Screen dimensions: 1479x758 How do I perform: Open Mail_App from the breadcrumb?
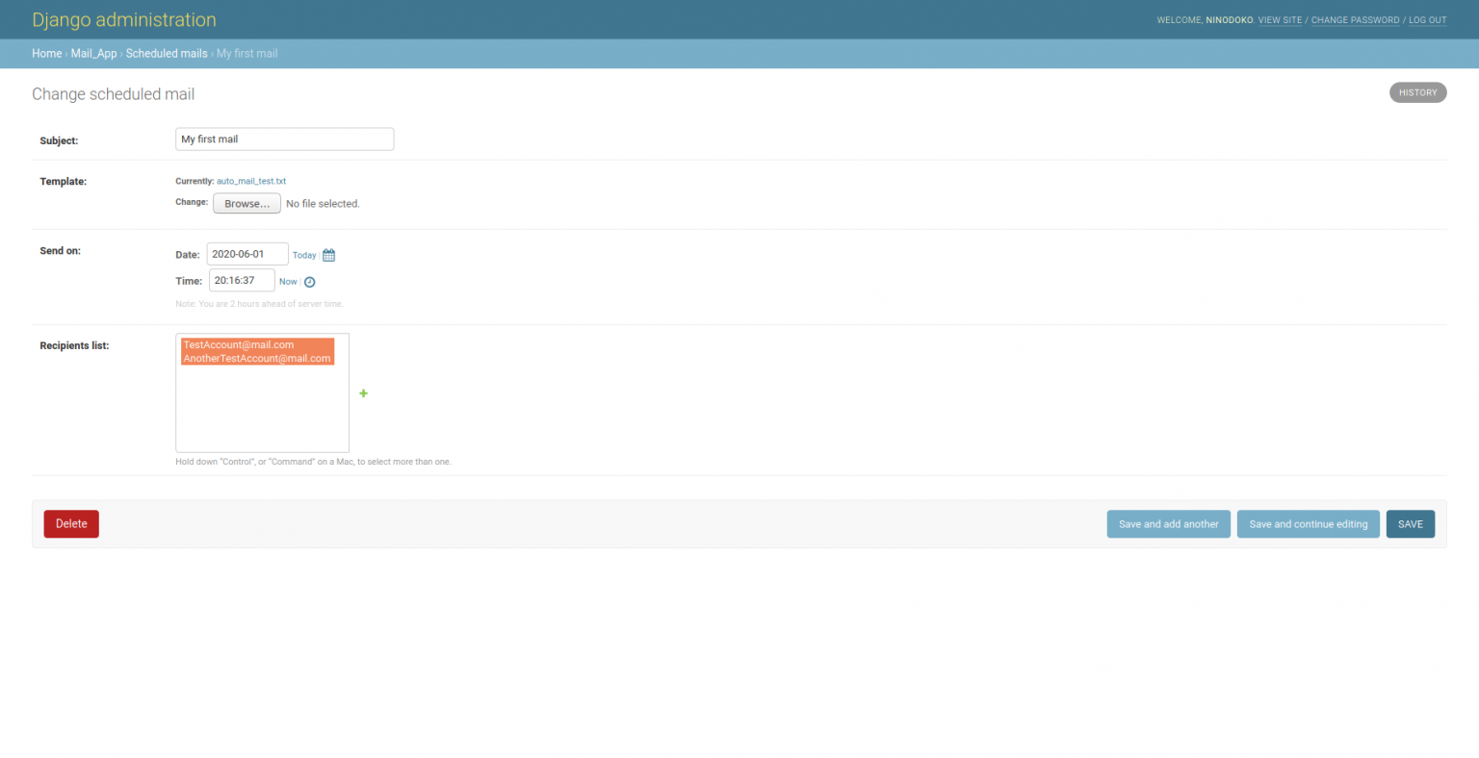click(x=93, y=53)
